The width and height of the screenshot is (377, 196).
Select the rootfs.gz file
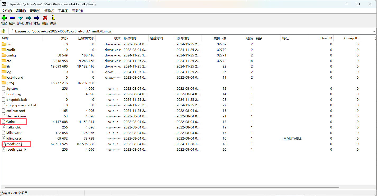tap(13, 144)
